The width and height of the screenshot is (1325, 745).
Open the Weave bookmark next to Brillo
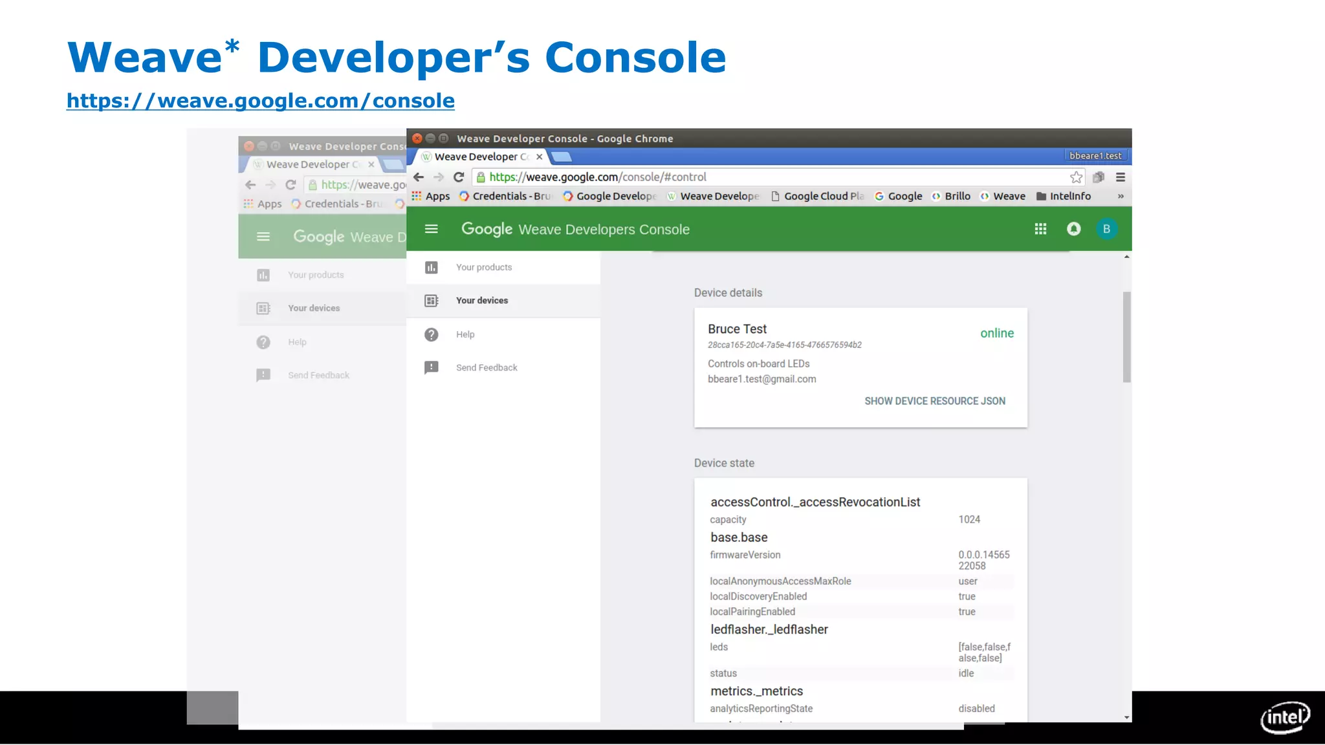pyautogui.click(x=1002, y=196)
